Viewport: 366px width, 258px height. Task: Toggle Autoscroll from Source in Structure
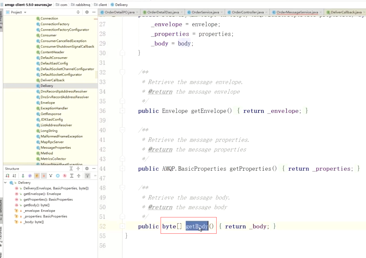coord(87,176)
